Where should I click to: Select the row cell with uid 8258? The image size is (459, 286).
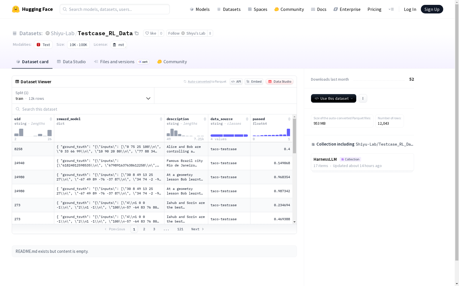tap(33, 149)
